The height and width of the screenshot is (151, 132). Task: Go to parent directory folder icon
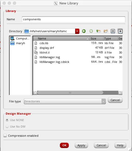[98, 31]
